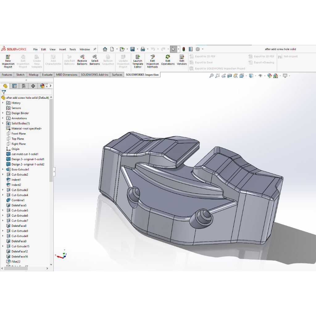Click Zoom to Fit icon
This screenshot has width=316, height=316.
click(211, 76)
